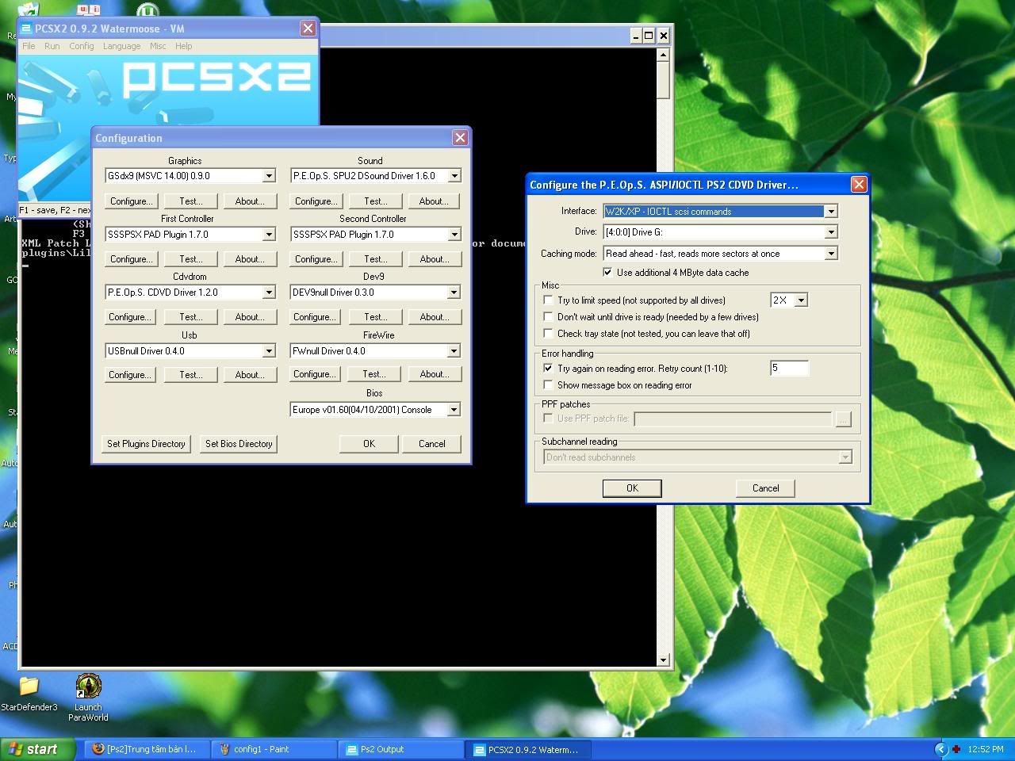The image size is (1015, 761).
Task: Open the Launch ParaWorld desktop shortcut
Action: (88, 698)
